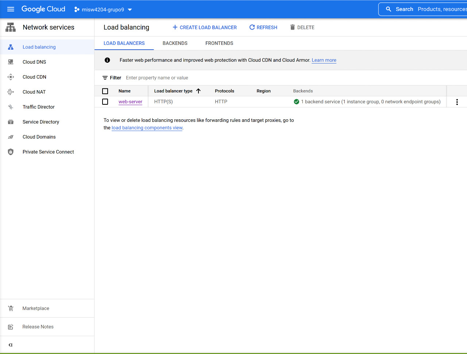Select all load balancers via header checkbox
This screenshot has width=467, height=354.
tap(105, 91)
